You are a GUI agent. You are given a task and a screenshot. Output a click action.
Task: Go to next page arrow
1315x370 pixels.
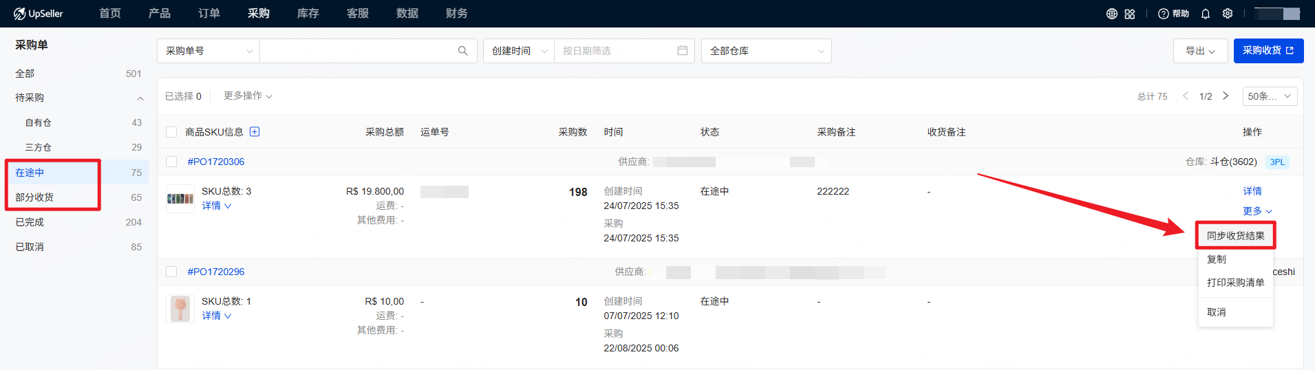1226,96
